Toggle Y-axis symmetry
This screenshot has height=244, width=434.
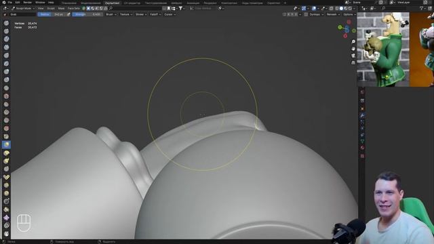[x=292, y=14]
